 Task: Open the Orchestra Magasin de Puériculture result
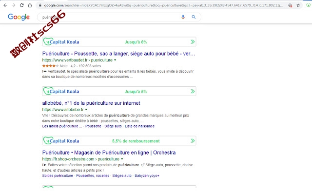coord(109,153)
